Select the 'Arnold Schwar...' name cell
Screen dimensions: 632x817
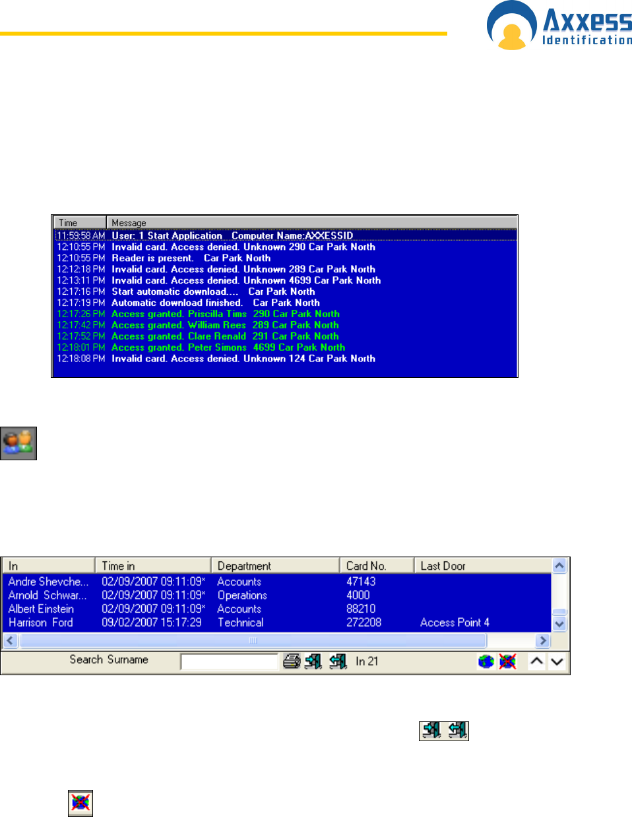(47, 595)
